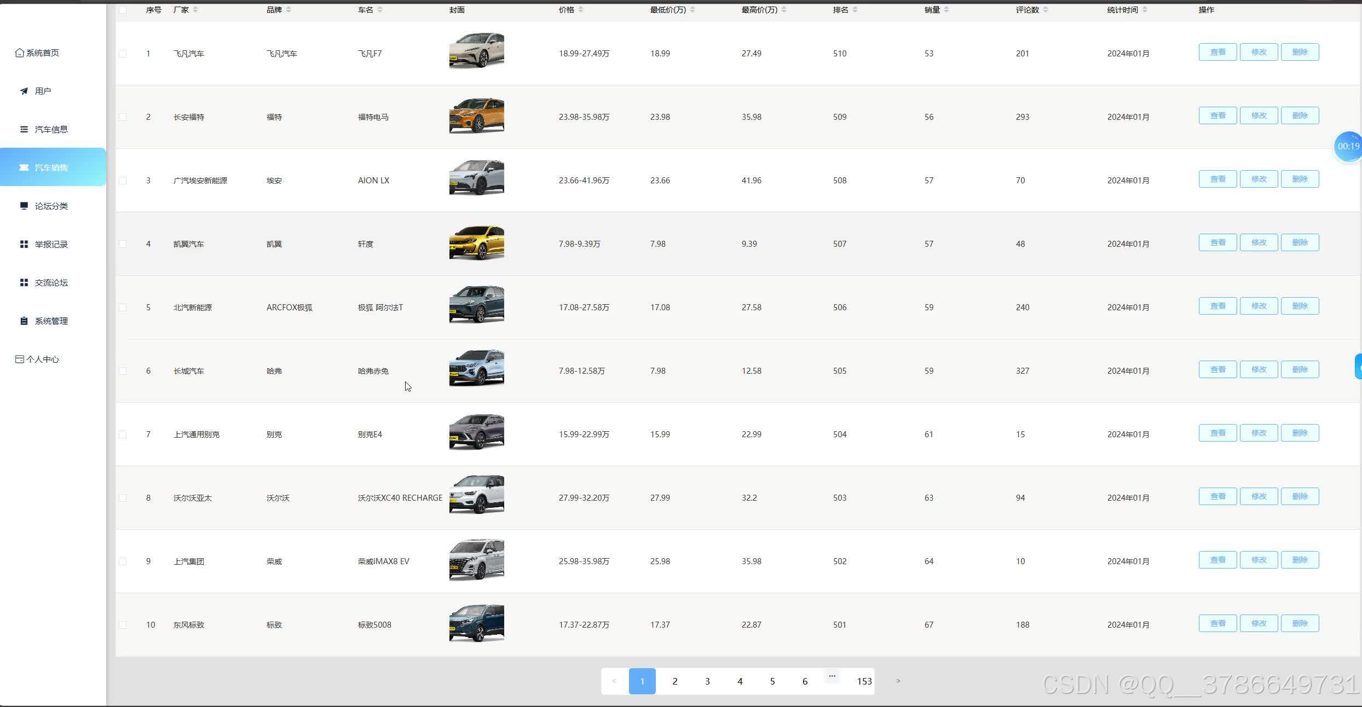Click the 汽车信息 list icon
The width and height of the screenshot is (1362, 707).
pos(24,129)
